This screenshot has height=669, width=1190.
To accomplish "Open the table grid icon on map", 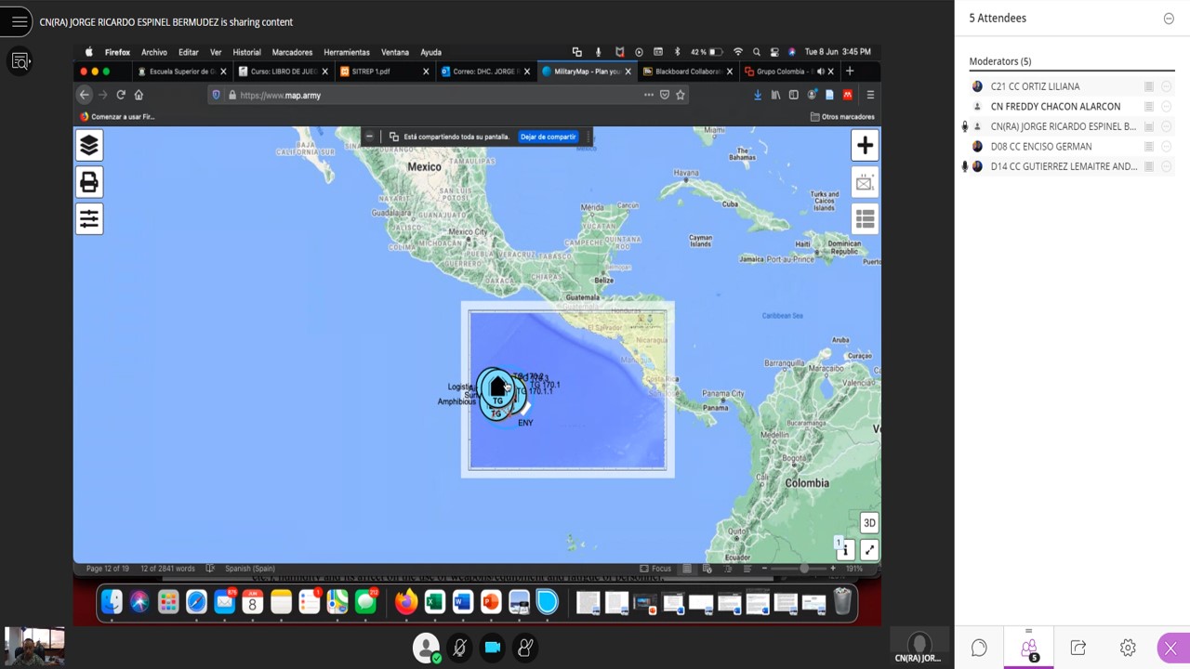I will [x=865, y=219].
